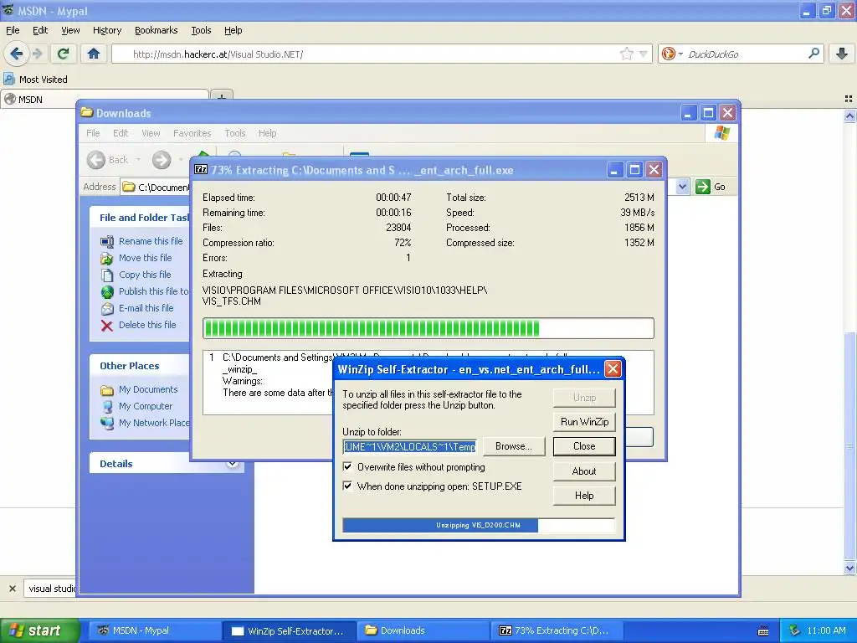Reload the MSDN page
The height and width of the screenshot is (643, 857).
pos(64,54)
